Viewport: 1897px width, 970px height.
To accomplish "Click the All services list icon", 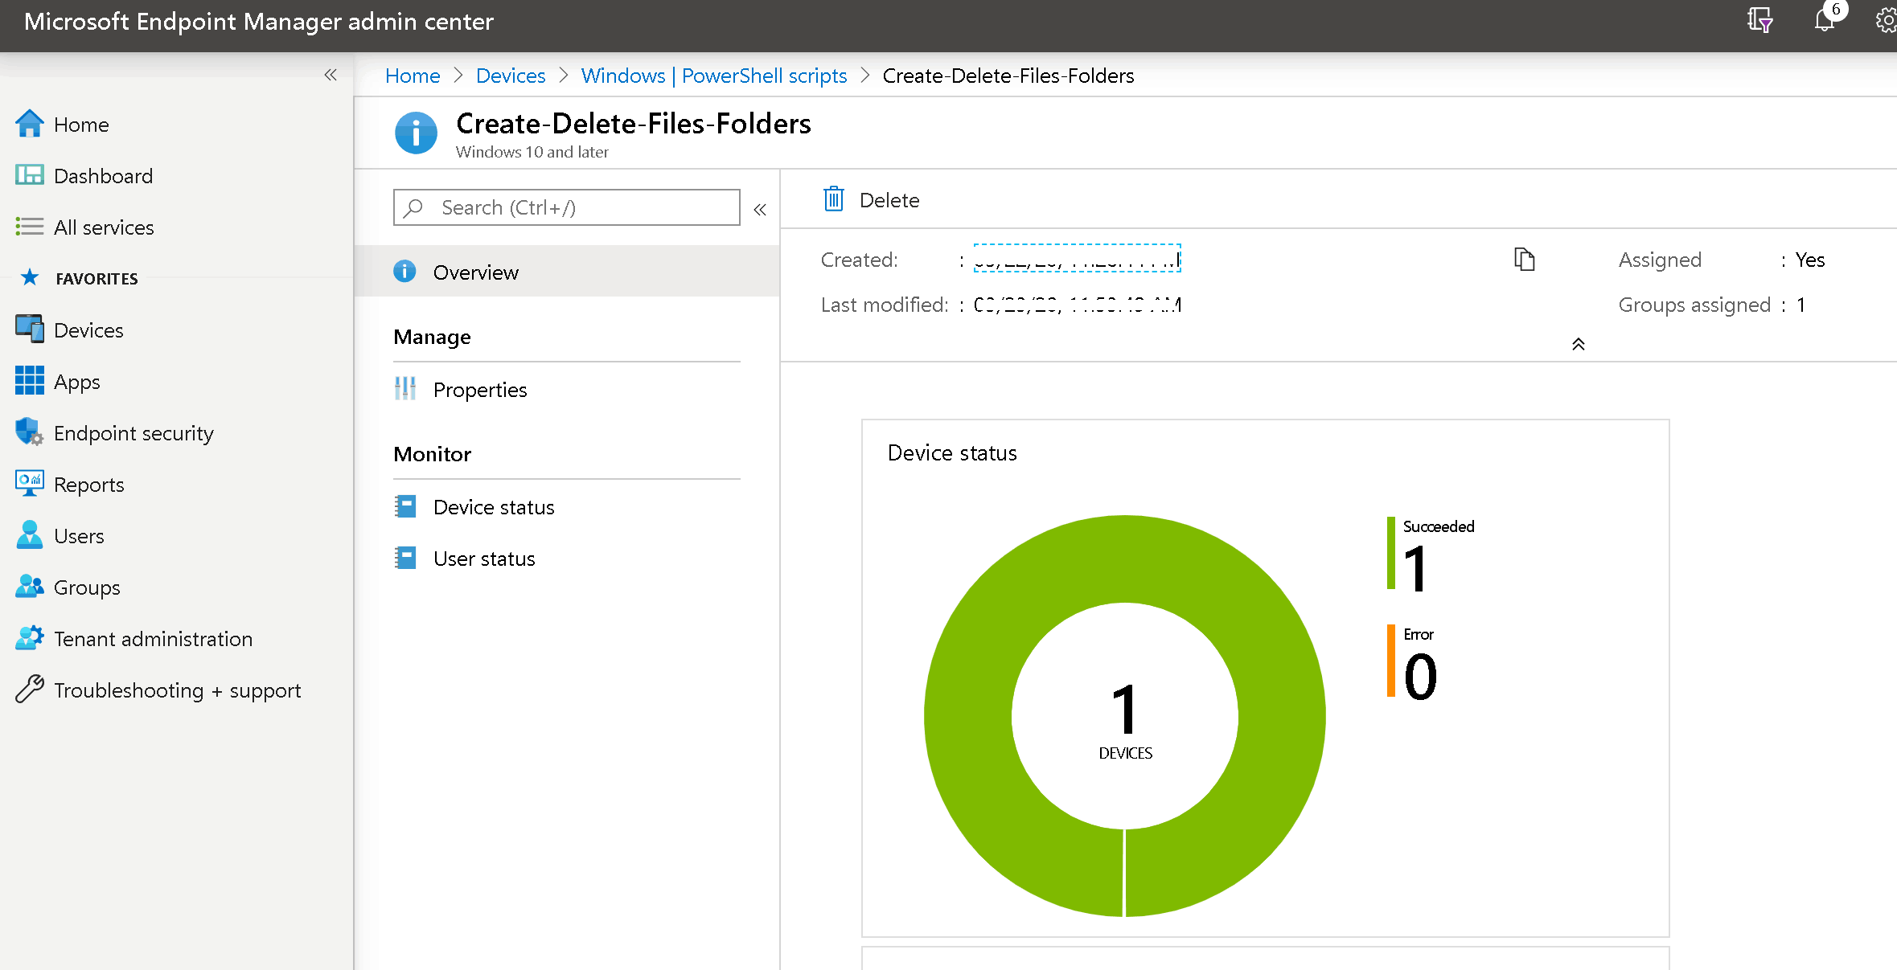I will (x=30, y=227).
